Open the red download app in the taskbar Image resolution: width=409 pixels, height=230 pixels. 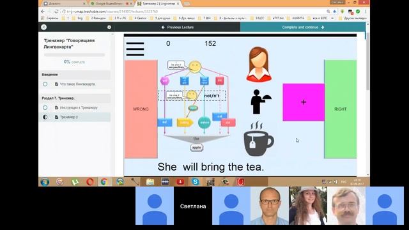click(180, 181)
